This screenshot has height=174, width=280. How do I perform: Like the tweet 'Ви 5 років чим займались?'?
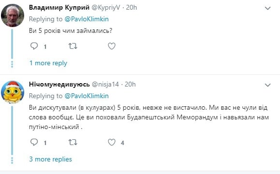coord(112,46)
